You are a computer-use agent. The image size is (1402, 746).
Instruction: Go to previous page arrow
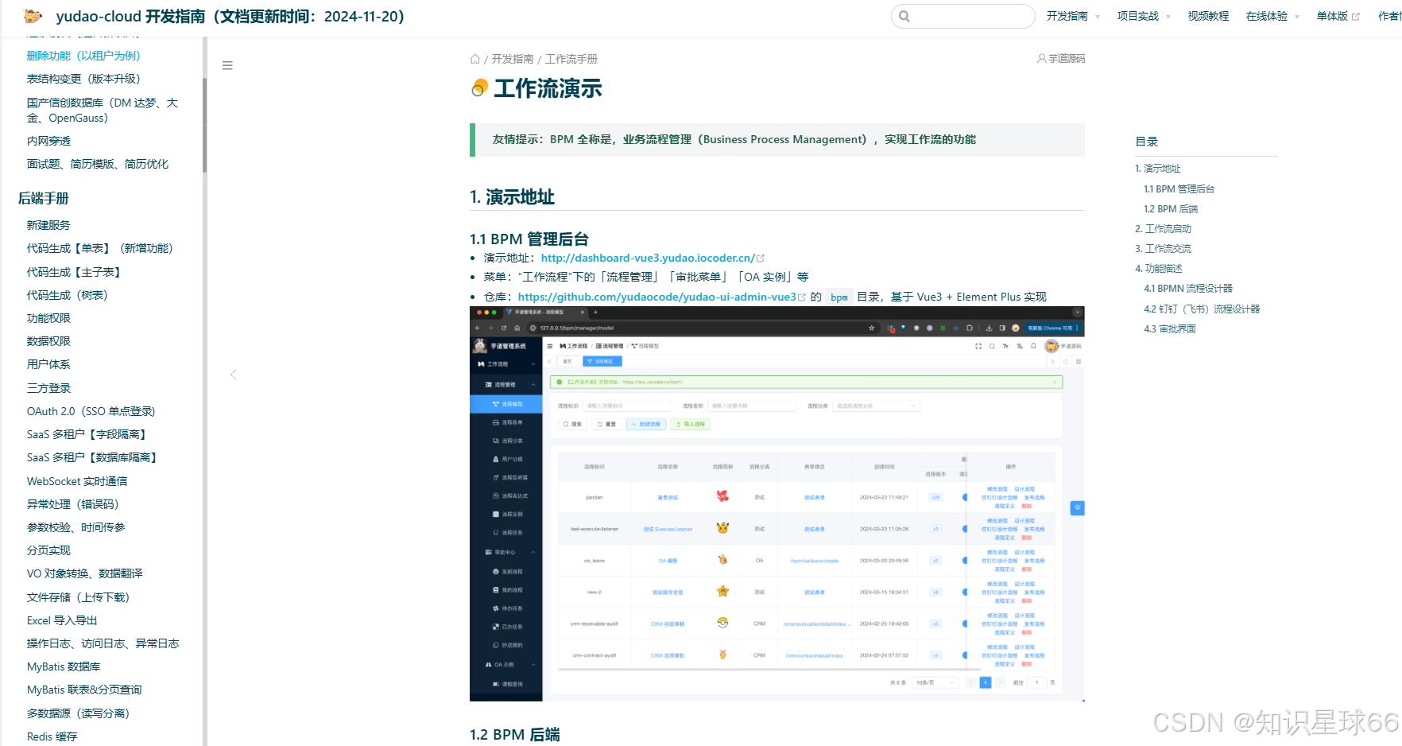pos(234,375)
